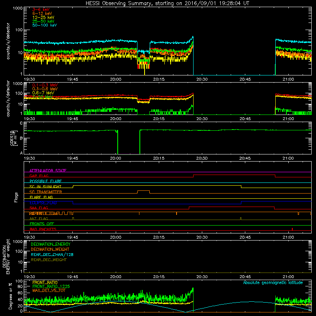Select the FRONTS_OFF flag label

click(x=42, y=224)
